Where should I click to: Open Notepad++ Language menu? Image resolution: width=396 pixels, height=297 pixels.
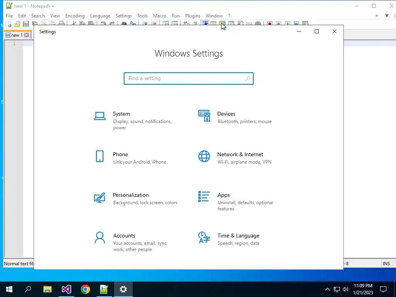point(100,15)
